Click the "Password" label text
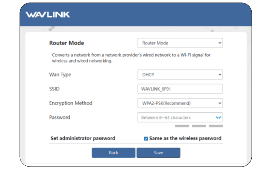273x171 pixels. (x=60, y=117)
